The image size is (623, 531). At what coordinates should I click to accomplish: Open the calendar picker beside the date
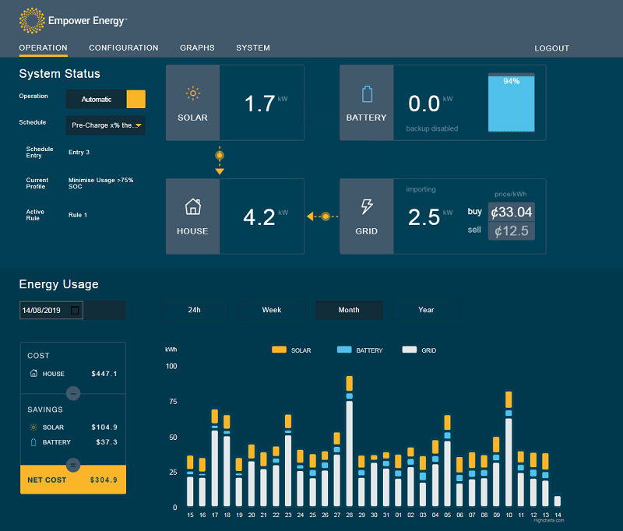point(75,310)
